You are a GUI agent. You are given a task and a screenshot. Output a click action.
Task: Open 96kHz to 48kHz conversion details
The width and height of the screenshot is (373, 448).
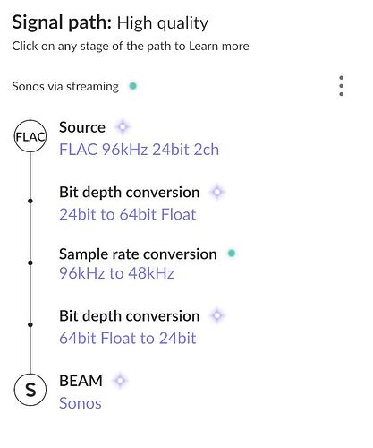coord(116,273)
